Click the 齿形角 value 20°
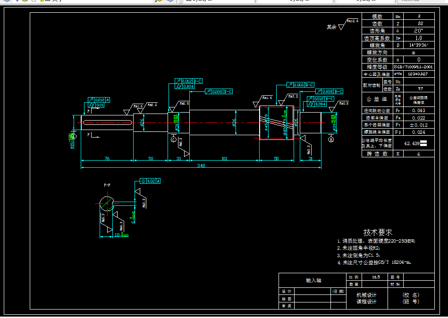448x318 pixels. pyautogui.click(x=419, y=31)
